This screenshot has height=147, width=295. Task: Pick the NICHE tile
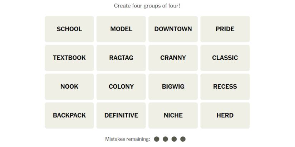click(173, 115)
